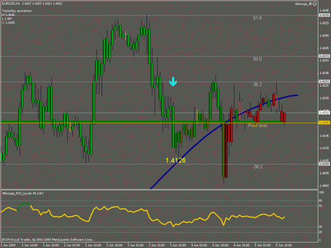Click the 5 Jun 10:00 time label
Viewport: 331px width, 248px height.
coord(284,245)
